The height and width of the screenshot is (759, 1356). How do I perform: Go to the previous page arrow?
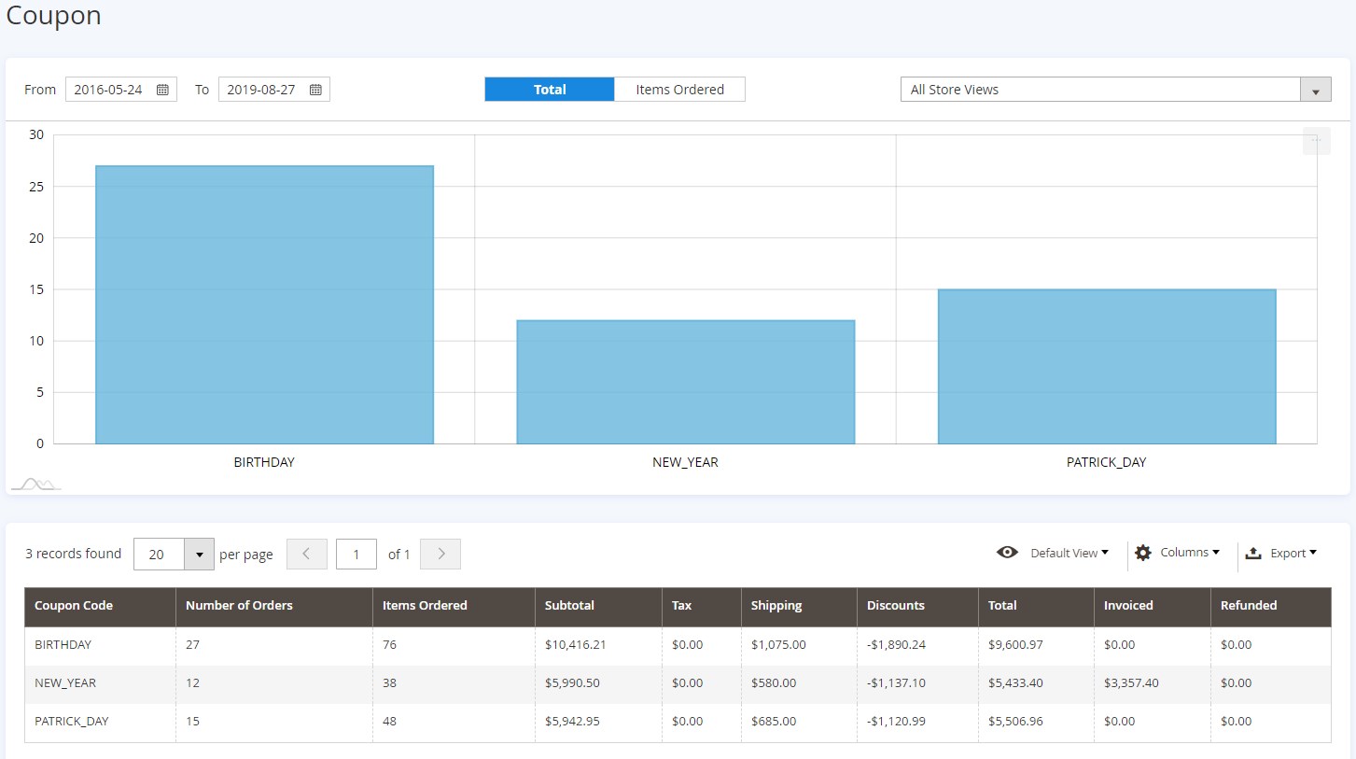click(306, 554)
